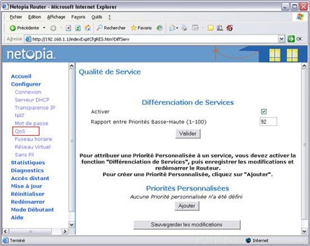Click sidebar horizontal scroll right arrow
The image size is (310, 246).
click(65, 231)
